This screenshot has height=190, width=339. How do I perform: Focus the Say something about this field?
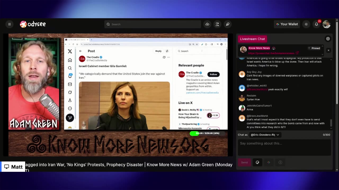284,147
